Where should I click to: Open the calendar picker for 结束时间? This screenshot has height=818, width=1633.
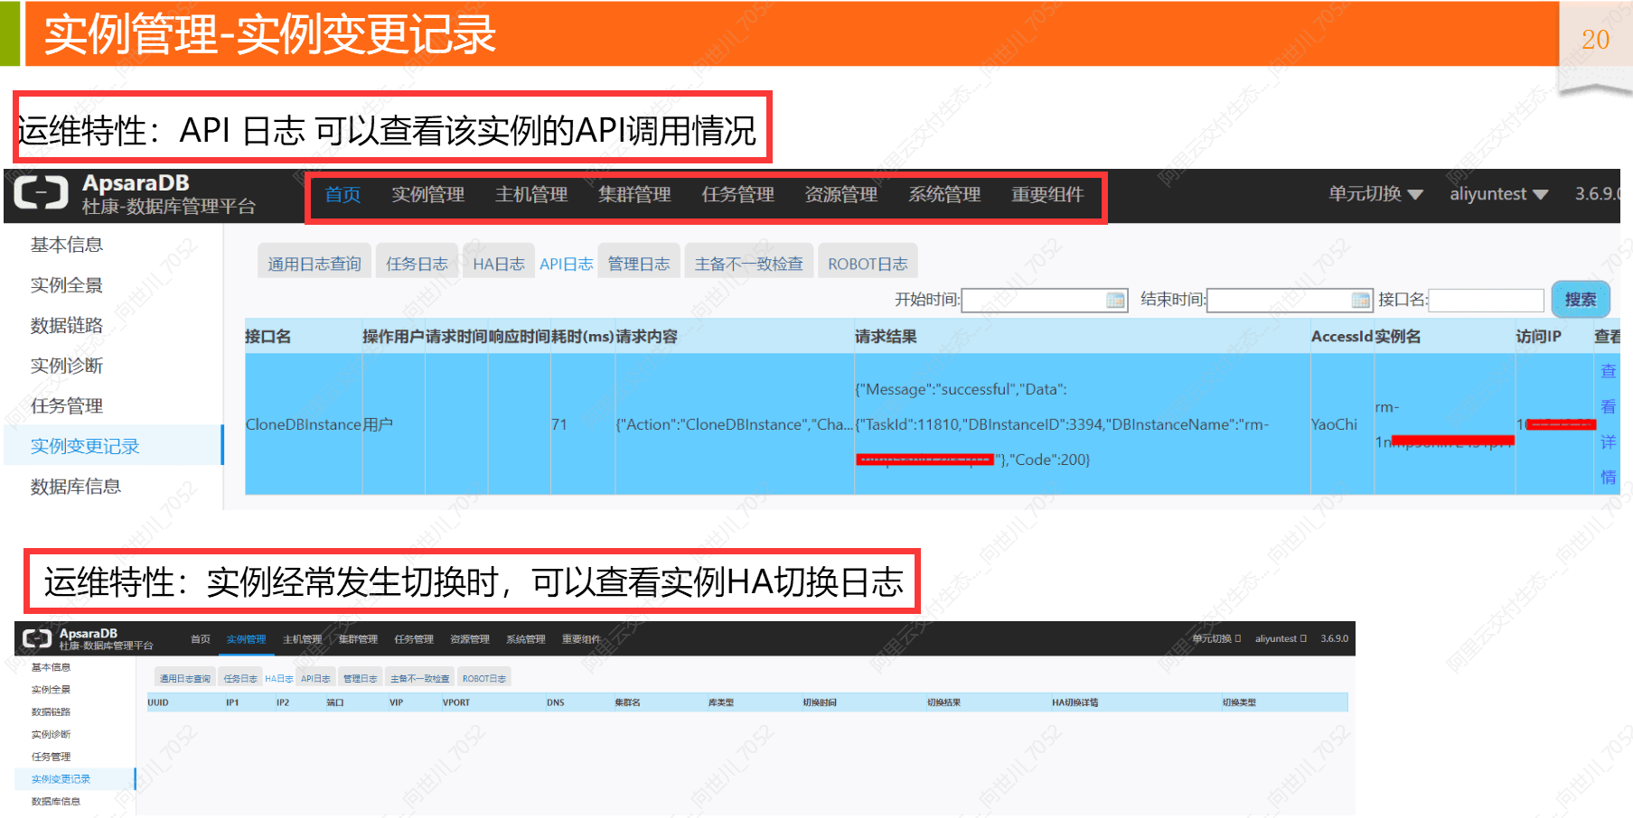coord(1361,301)
